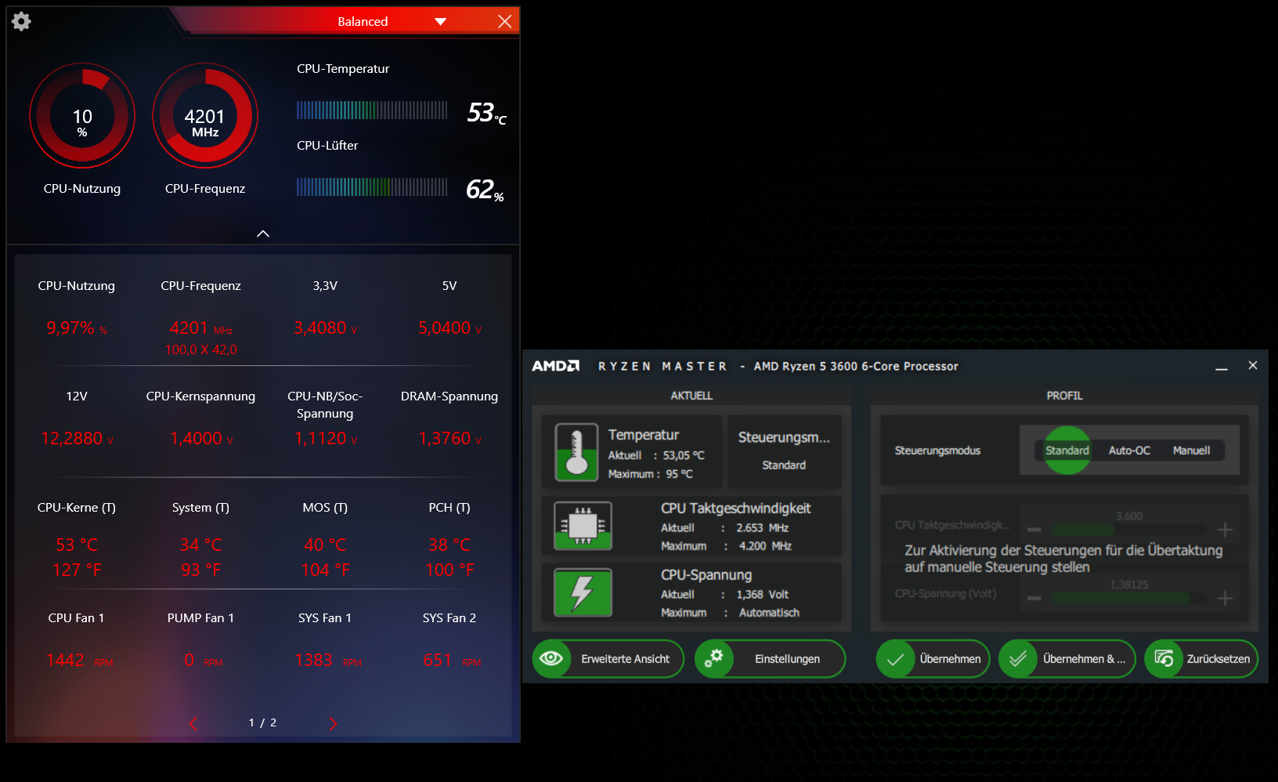Decrease CPU-Spannung with minus button

point(1034,599)
